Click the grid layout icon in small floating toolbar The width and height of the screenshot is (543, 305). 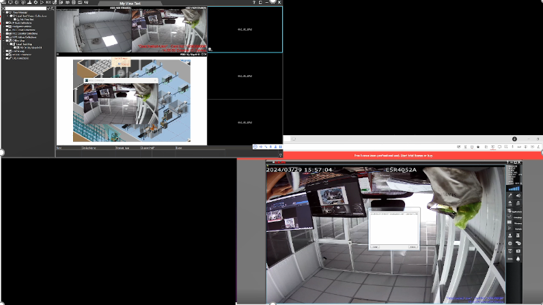point(281,147)
